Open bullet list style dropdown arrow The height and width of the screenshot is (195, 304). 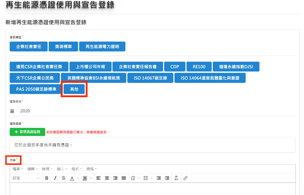pos(152,178)
